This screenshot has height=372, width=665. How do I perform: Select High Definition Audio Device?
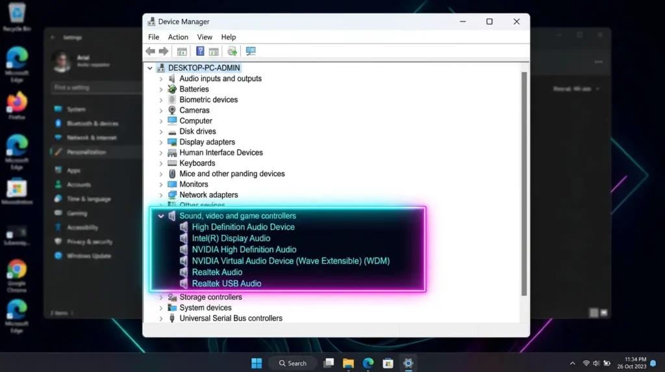click(x=243, y=227)
